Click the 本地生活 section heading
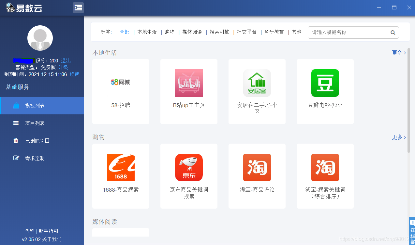Image resolution: width=415 pixels, height=245 pixels. (105, 53)
